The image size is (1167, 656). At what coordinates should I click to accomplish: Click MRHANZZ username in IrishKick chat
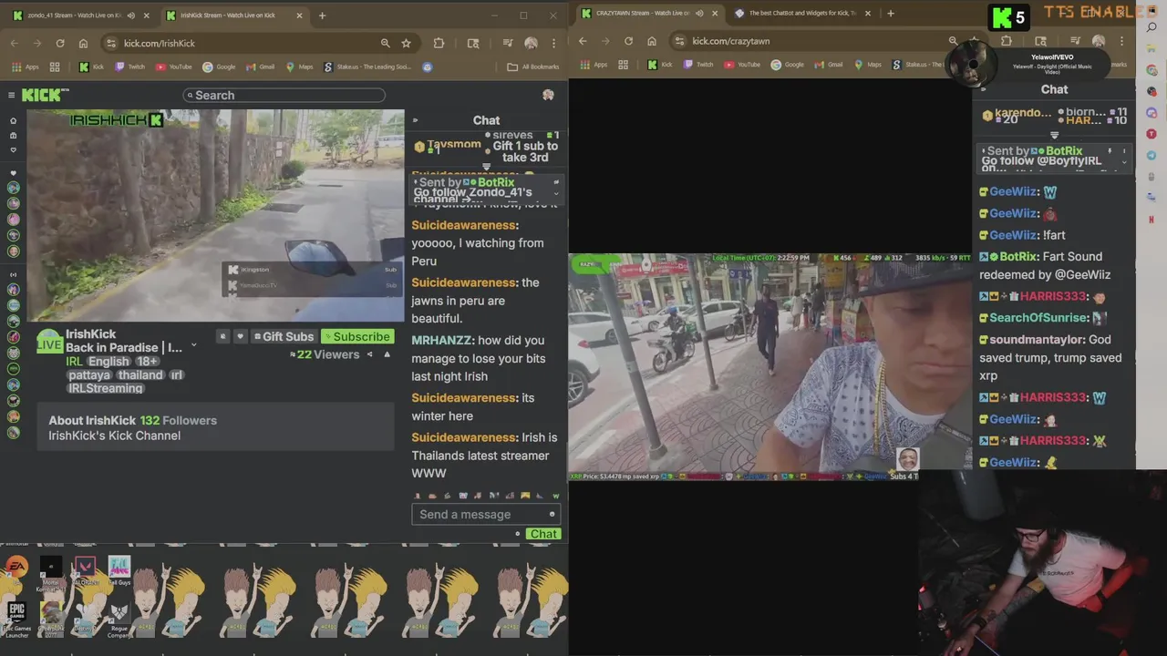click(442, 340)
